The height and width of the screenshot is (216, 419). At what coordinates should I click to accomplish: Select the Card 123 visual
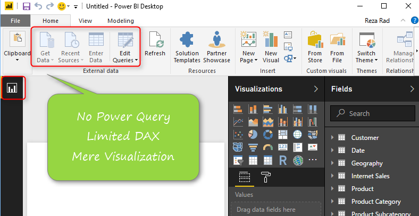(283, 147)
